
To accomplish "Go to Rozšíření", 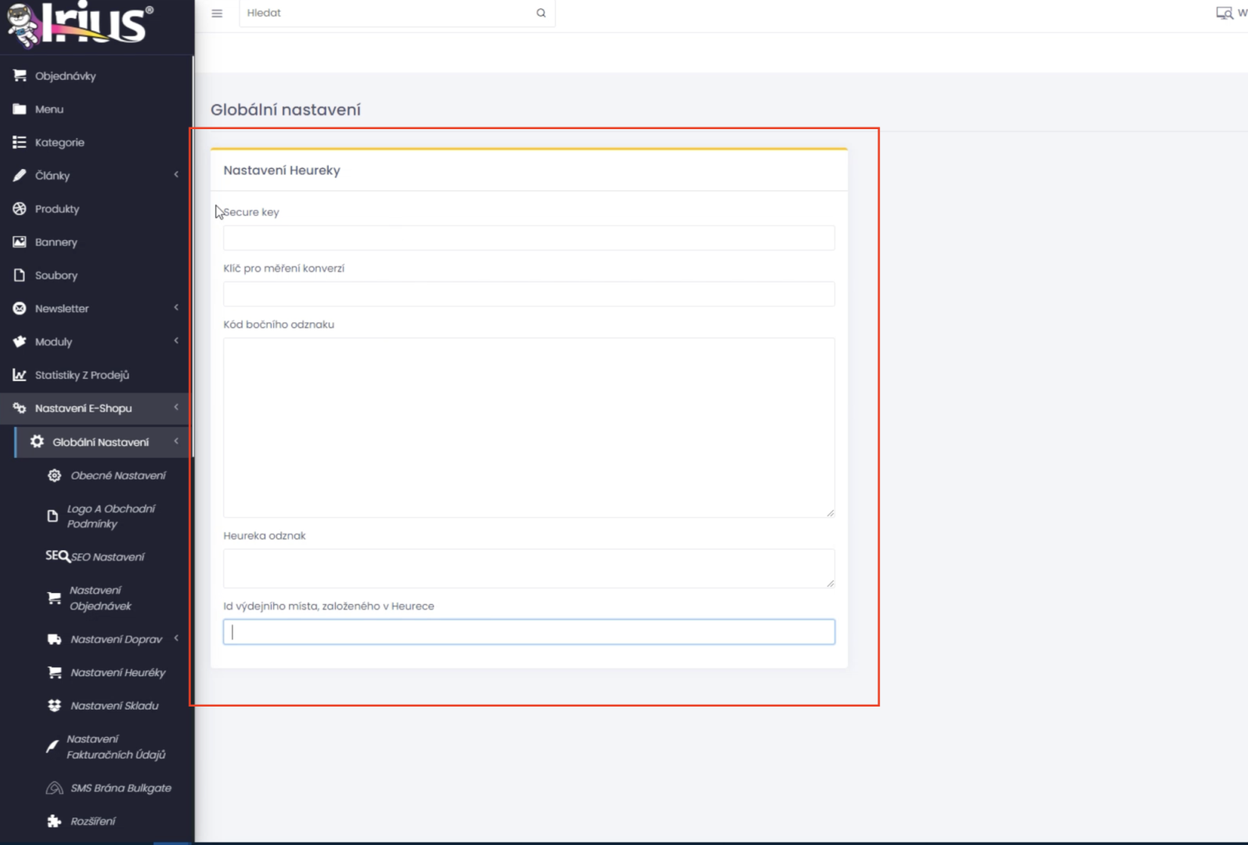I will point(92,822).
